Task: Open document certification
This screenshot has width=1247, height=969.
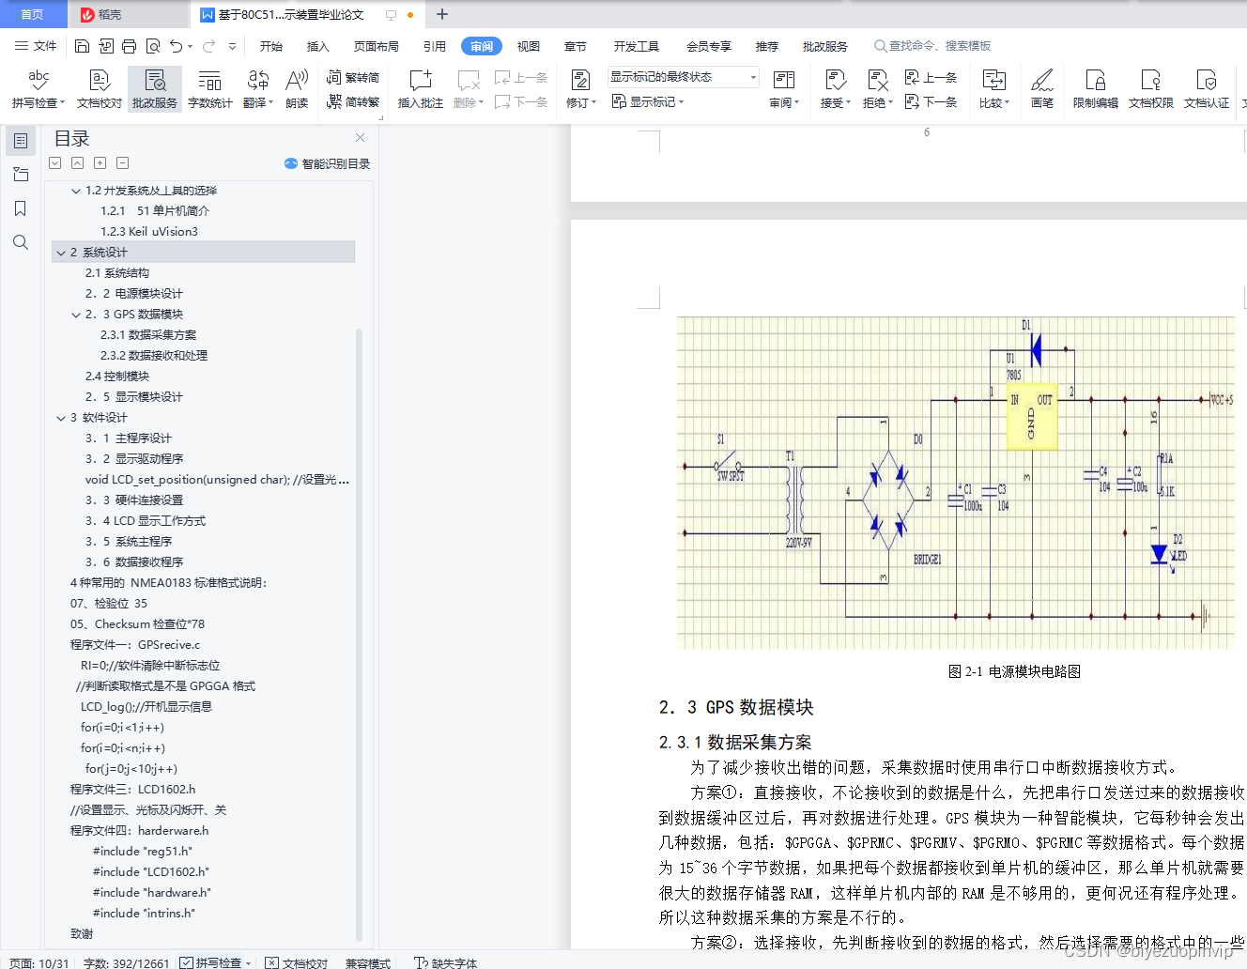Action: [1206, 88]
